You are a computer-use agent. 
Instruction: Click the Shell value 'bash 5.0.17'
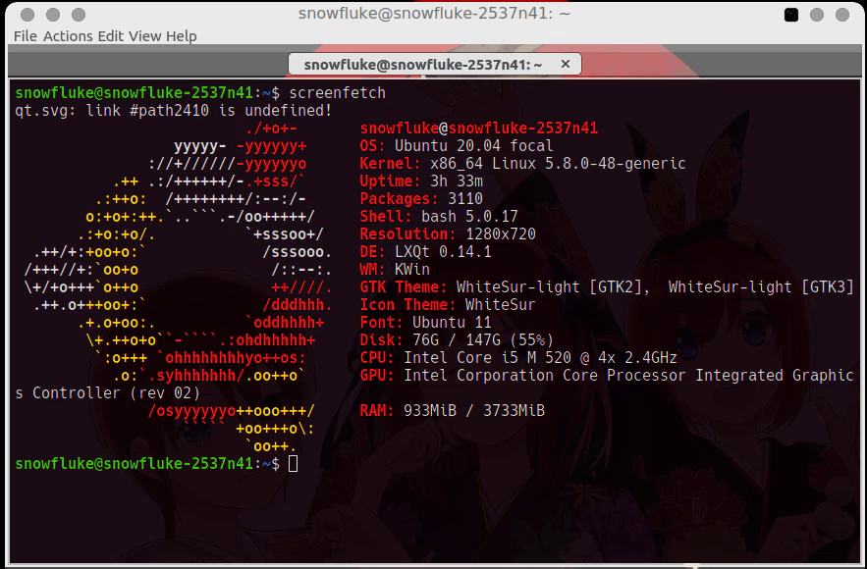pos(469,217)
